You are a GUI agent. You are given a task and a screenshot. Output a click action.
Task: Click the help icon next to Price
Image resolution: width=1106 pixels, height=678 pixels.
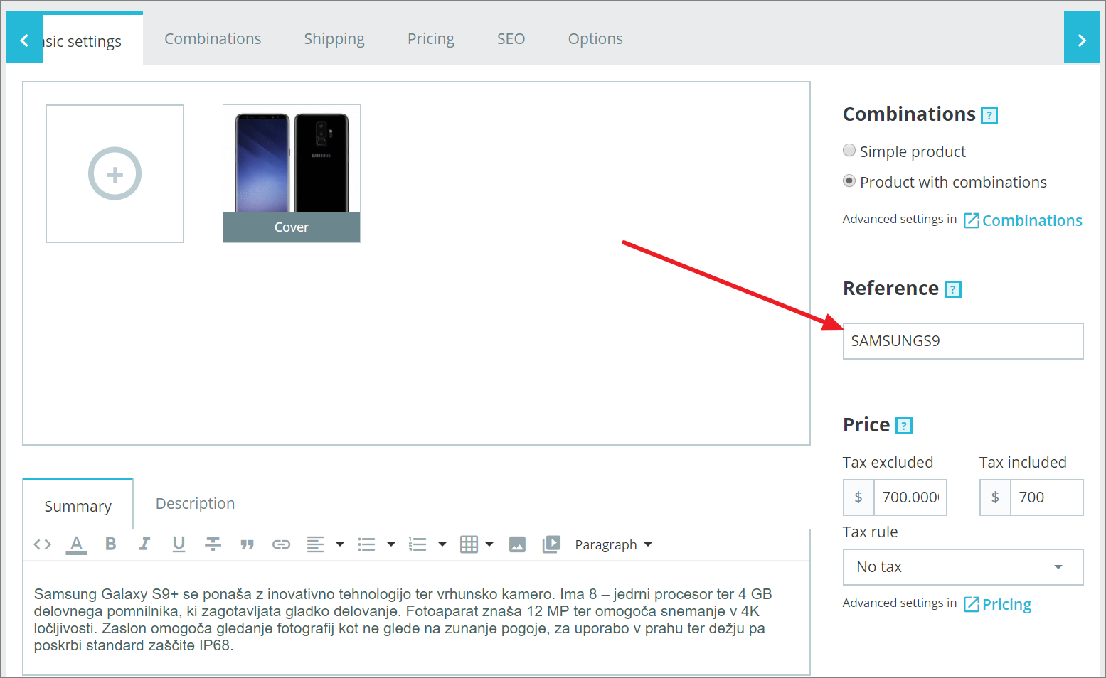tap(904, 426)
